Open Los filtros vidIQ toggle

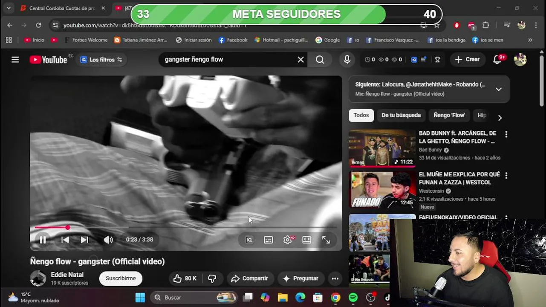coord(101,60)
